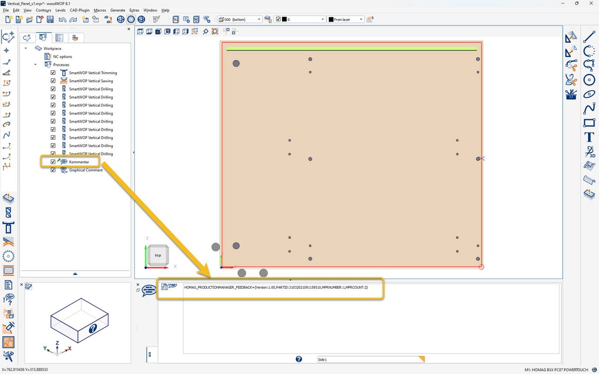Uncheck the Graphical Comment process
599x374 pixels.
coord(53,170)
